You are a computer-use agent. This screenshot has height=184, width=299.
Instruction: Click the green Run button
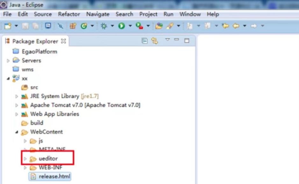(x=121, y=26)
